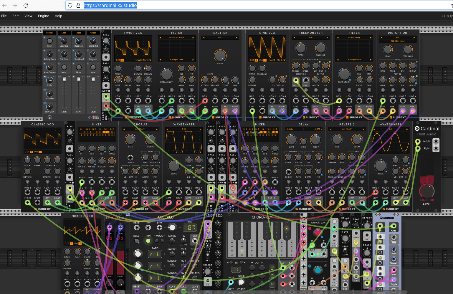The height and width of the screenshot is (294, 453).
Task: Click Reverb 2 SIZE knob
Action: click(x=337, y=140)
